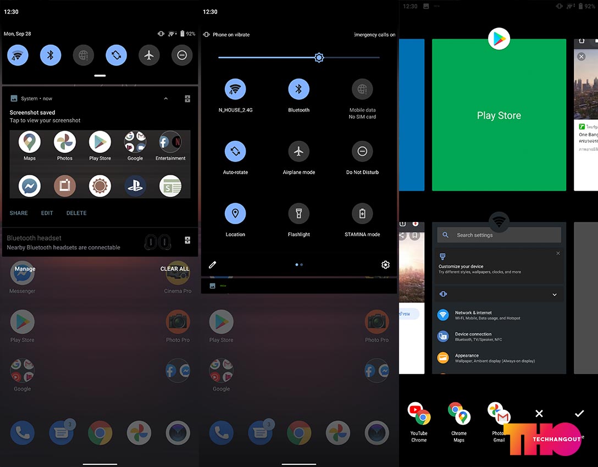598x467 pixels.
Task: Open the screenshot preview image in the notification
Action: coord(100,164)
